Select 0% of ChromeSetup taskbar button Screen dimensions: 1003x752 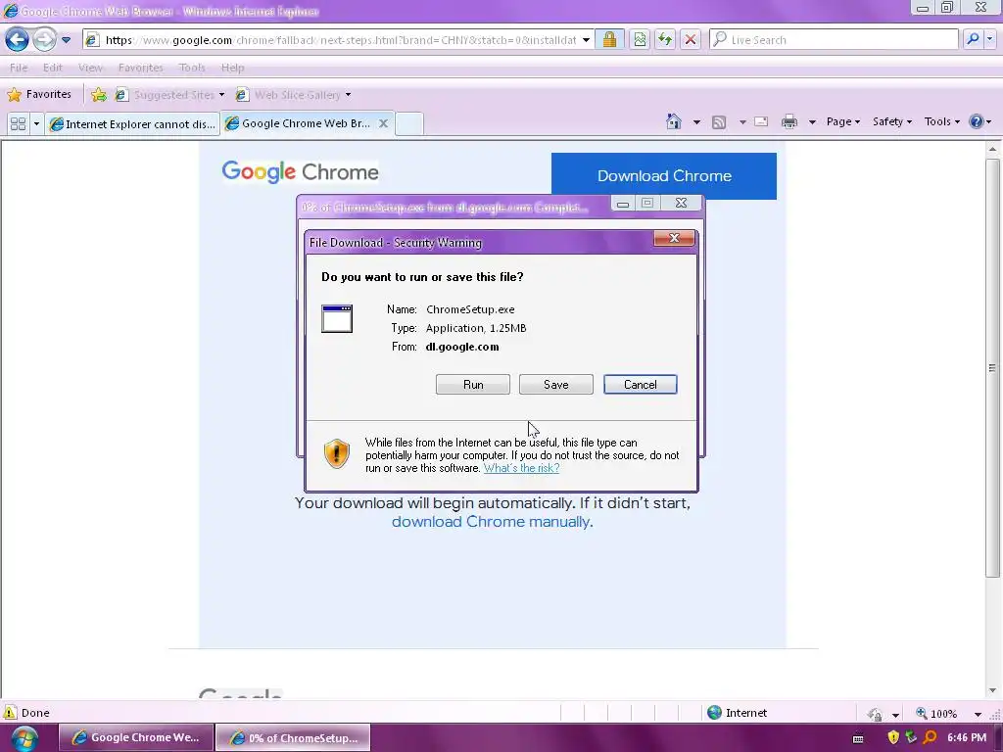293,737
